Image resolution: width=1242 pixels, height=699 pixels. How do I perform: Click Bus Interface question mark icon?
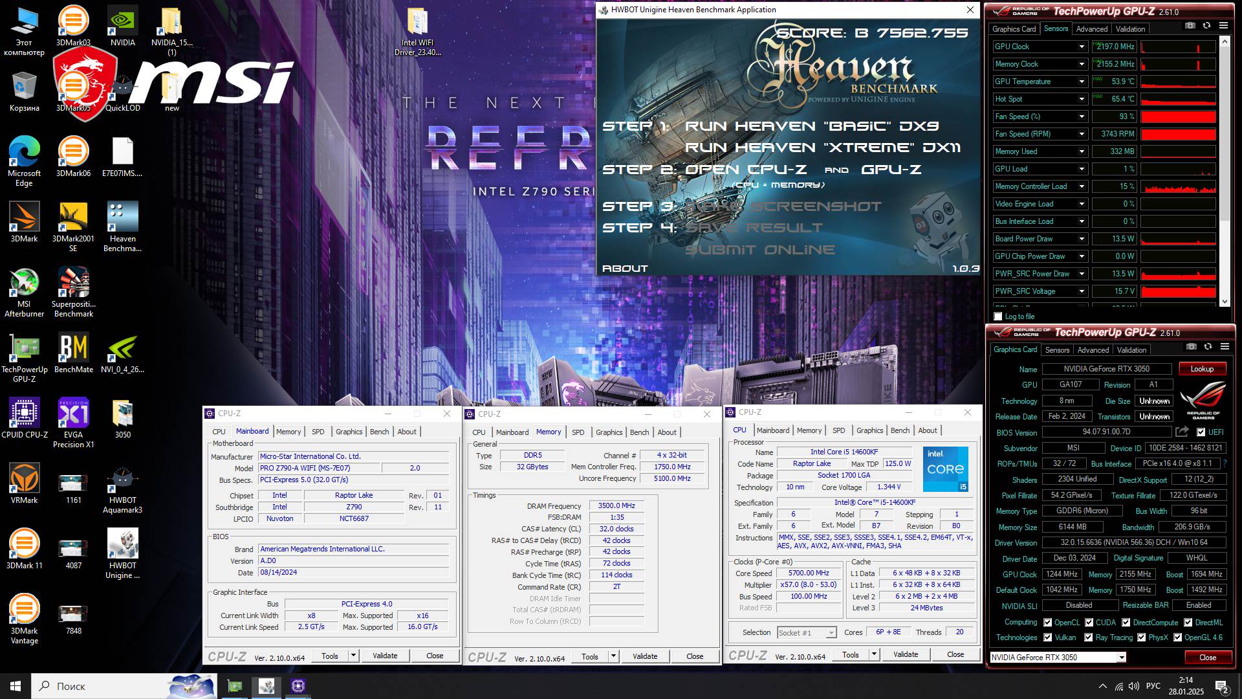tap(1225, 463)
